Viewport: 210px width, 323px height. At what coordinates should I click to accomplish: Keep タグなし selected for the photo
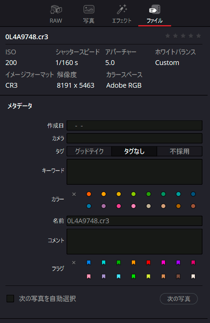click(x=134, y=151)
